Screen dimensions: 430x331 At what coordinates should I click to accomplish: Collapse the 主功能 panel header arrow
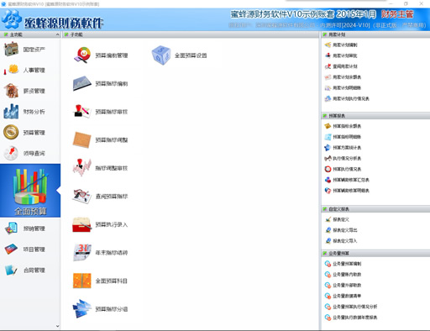click(x=57, y=34)
